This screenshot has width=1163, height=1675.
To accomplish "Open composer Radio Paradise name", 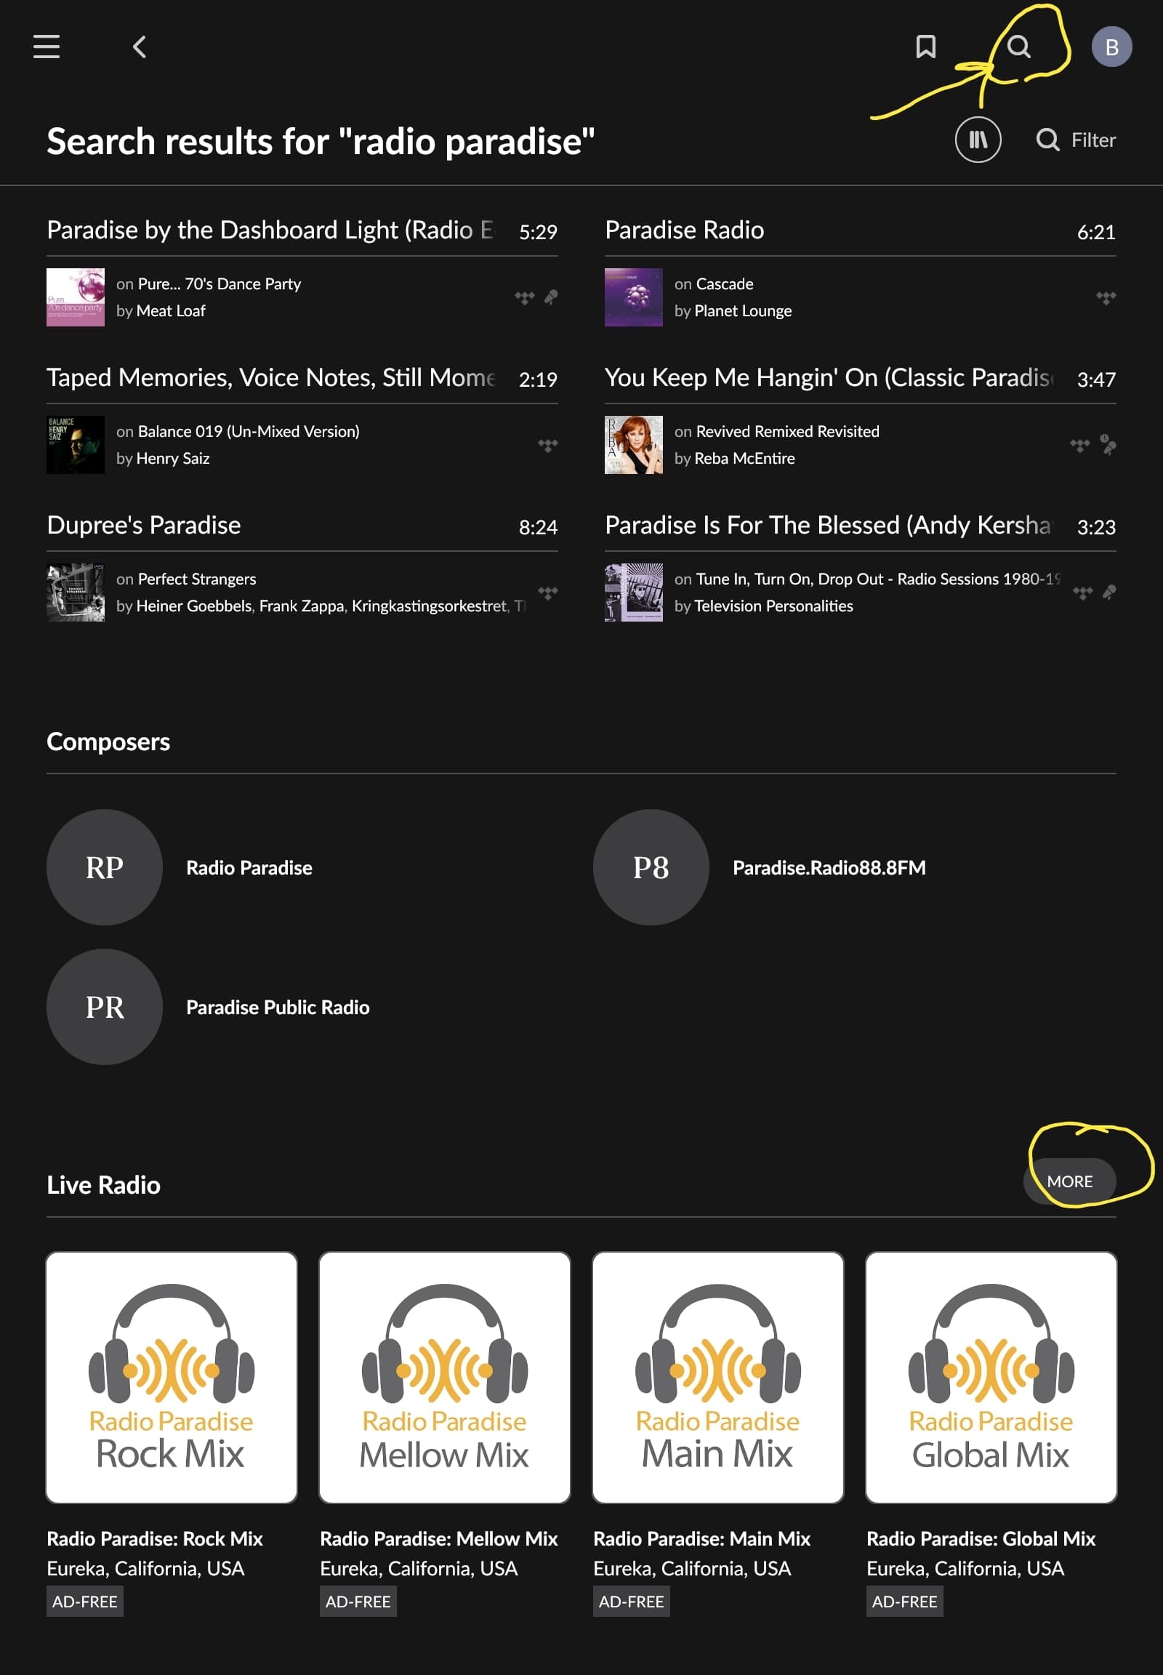I will [249, 867].
